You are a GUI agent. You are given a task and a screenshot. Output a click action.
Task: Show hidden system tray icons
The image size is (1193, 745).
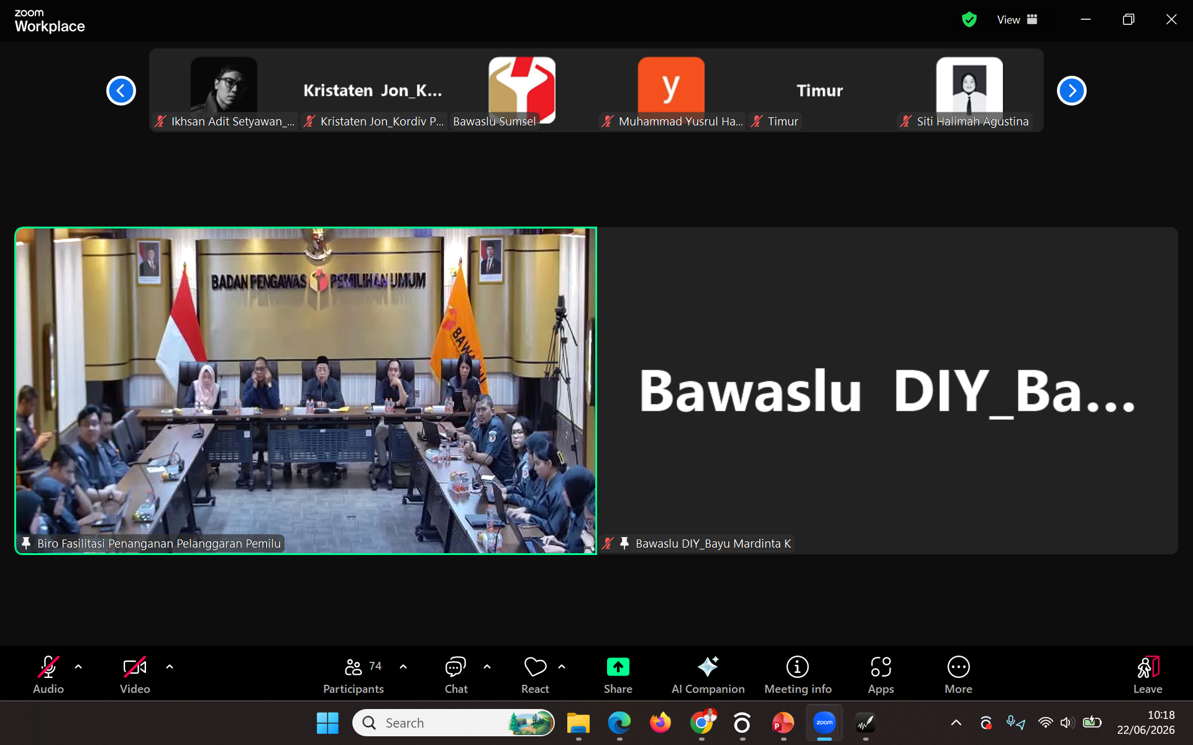pyautogui.click(x=956, y=723)
